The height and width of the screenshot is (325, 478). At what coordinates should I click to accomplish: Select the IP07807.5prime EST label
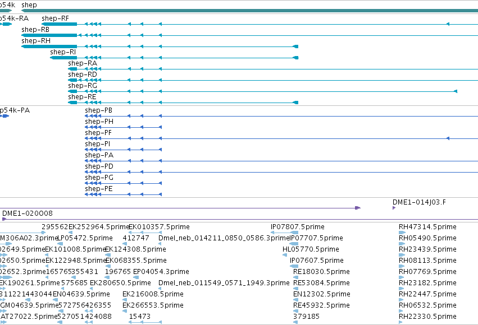(x=298, y=227)
